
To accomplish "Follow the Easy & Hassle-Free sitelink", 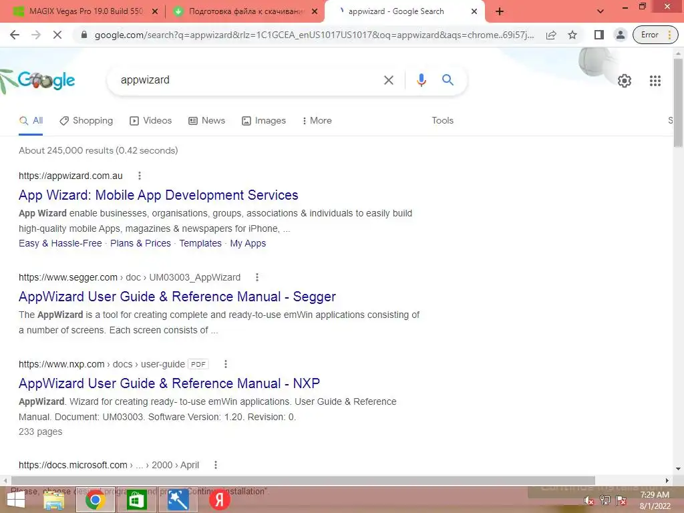I will coord(60,243).
